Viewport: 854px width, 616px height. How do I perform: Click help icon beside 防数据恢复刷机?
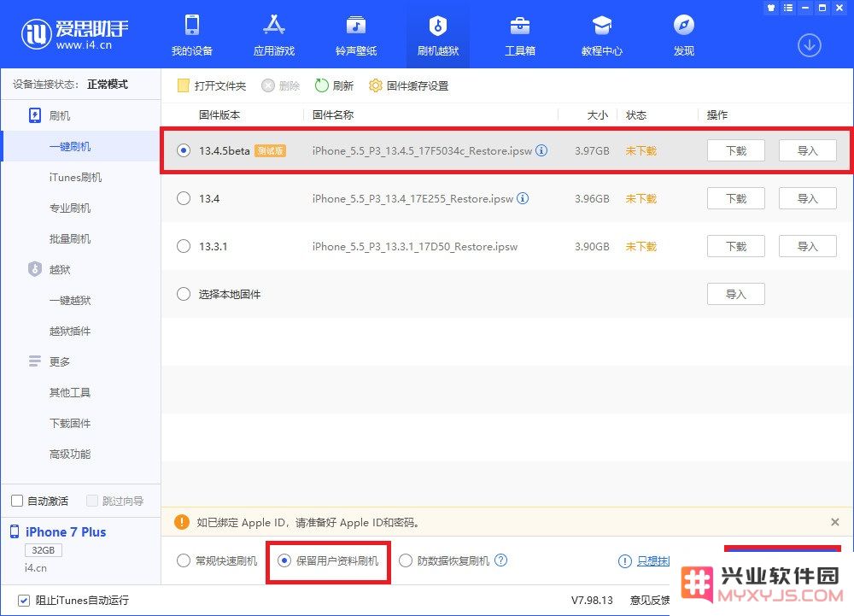tap(501, 560)
